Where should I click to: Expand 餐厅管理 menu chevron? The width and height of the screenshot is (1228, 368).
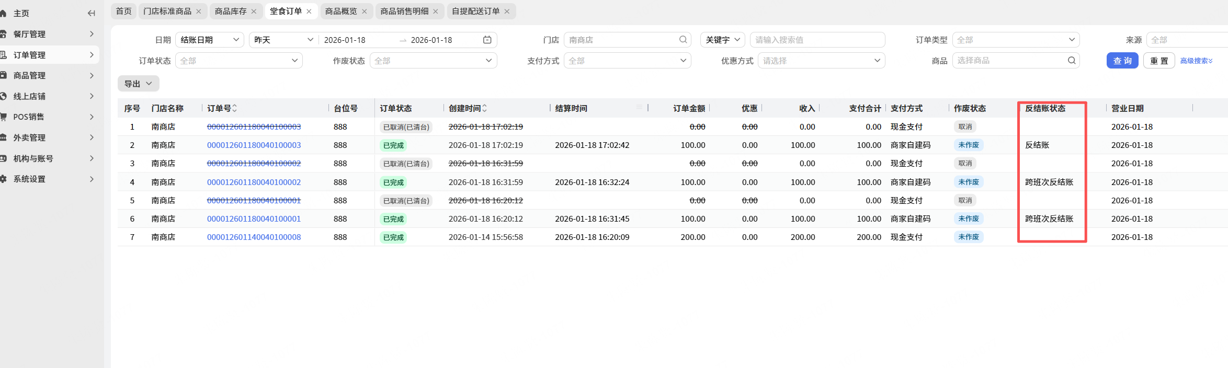click(92, 34)
